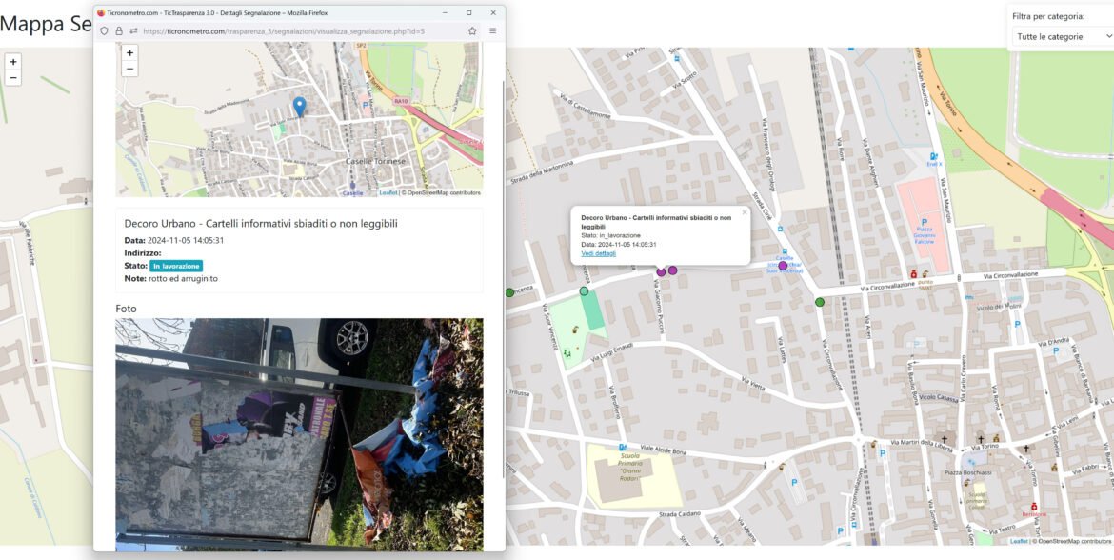The image size is (1114, 560).
Task: Click the tracking protection shield icon
Action: [104, 30]
